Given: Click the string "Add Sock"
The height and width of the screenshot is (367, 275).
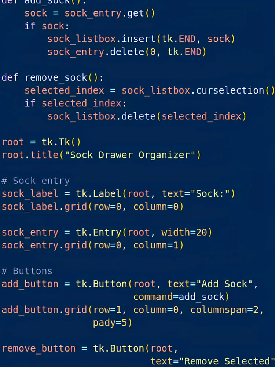Looking at the screenshot, I should [224, 284].
